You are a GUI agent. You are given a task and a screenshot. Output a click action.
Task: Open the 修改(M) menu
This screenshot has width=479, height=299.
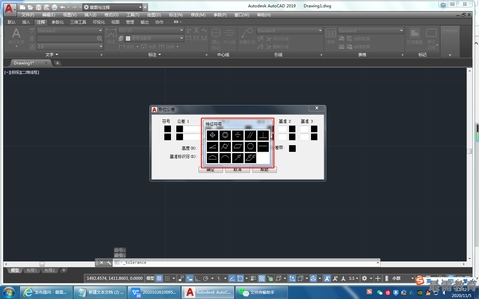click(198, 15)
